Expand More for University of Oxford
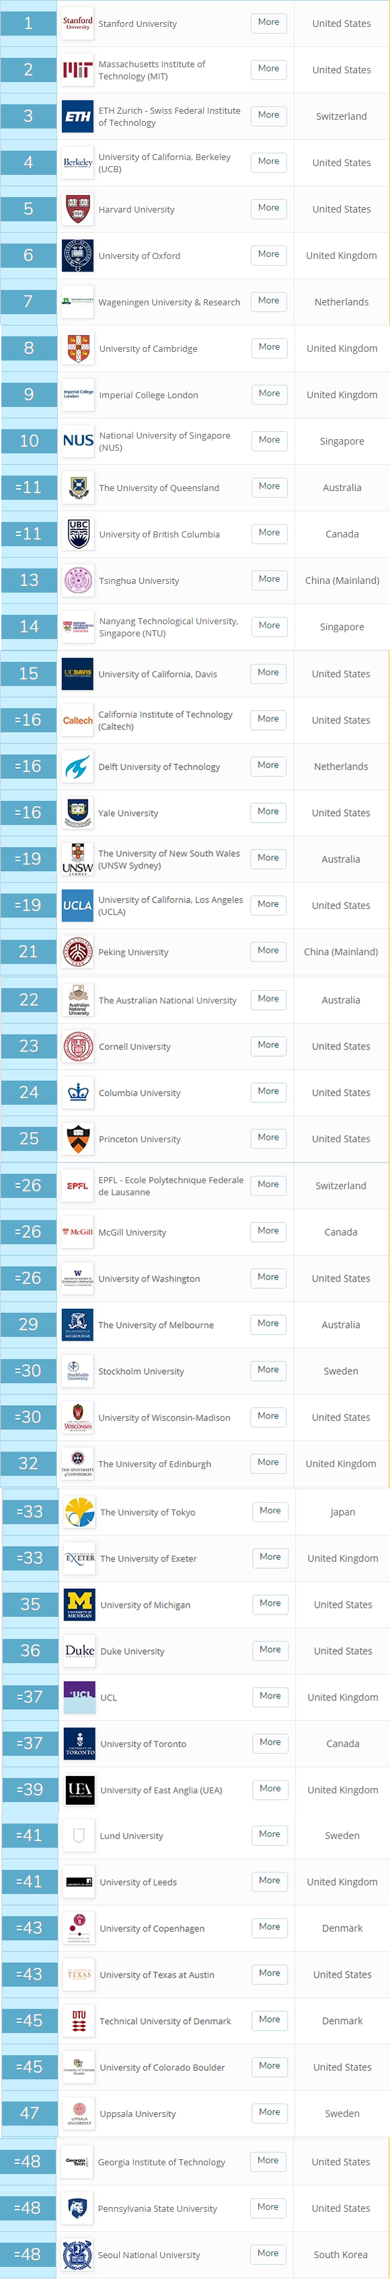This screenshot has height=2279, width=390. coord(269,255)
